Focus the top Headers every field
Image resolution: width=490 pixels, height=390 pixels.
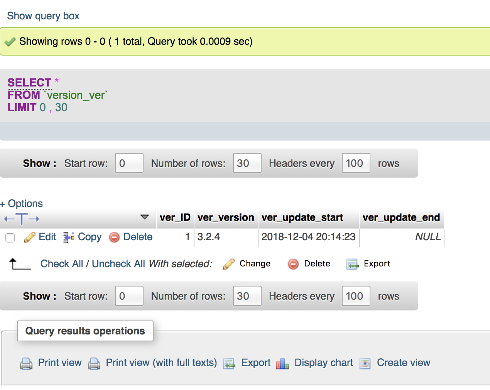coord(356,163)
